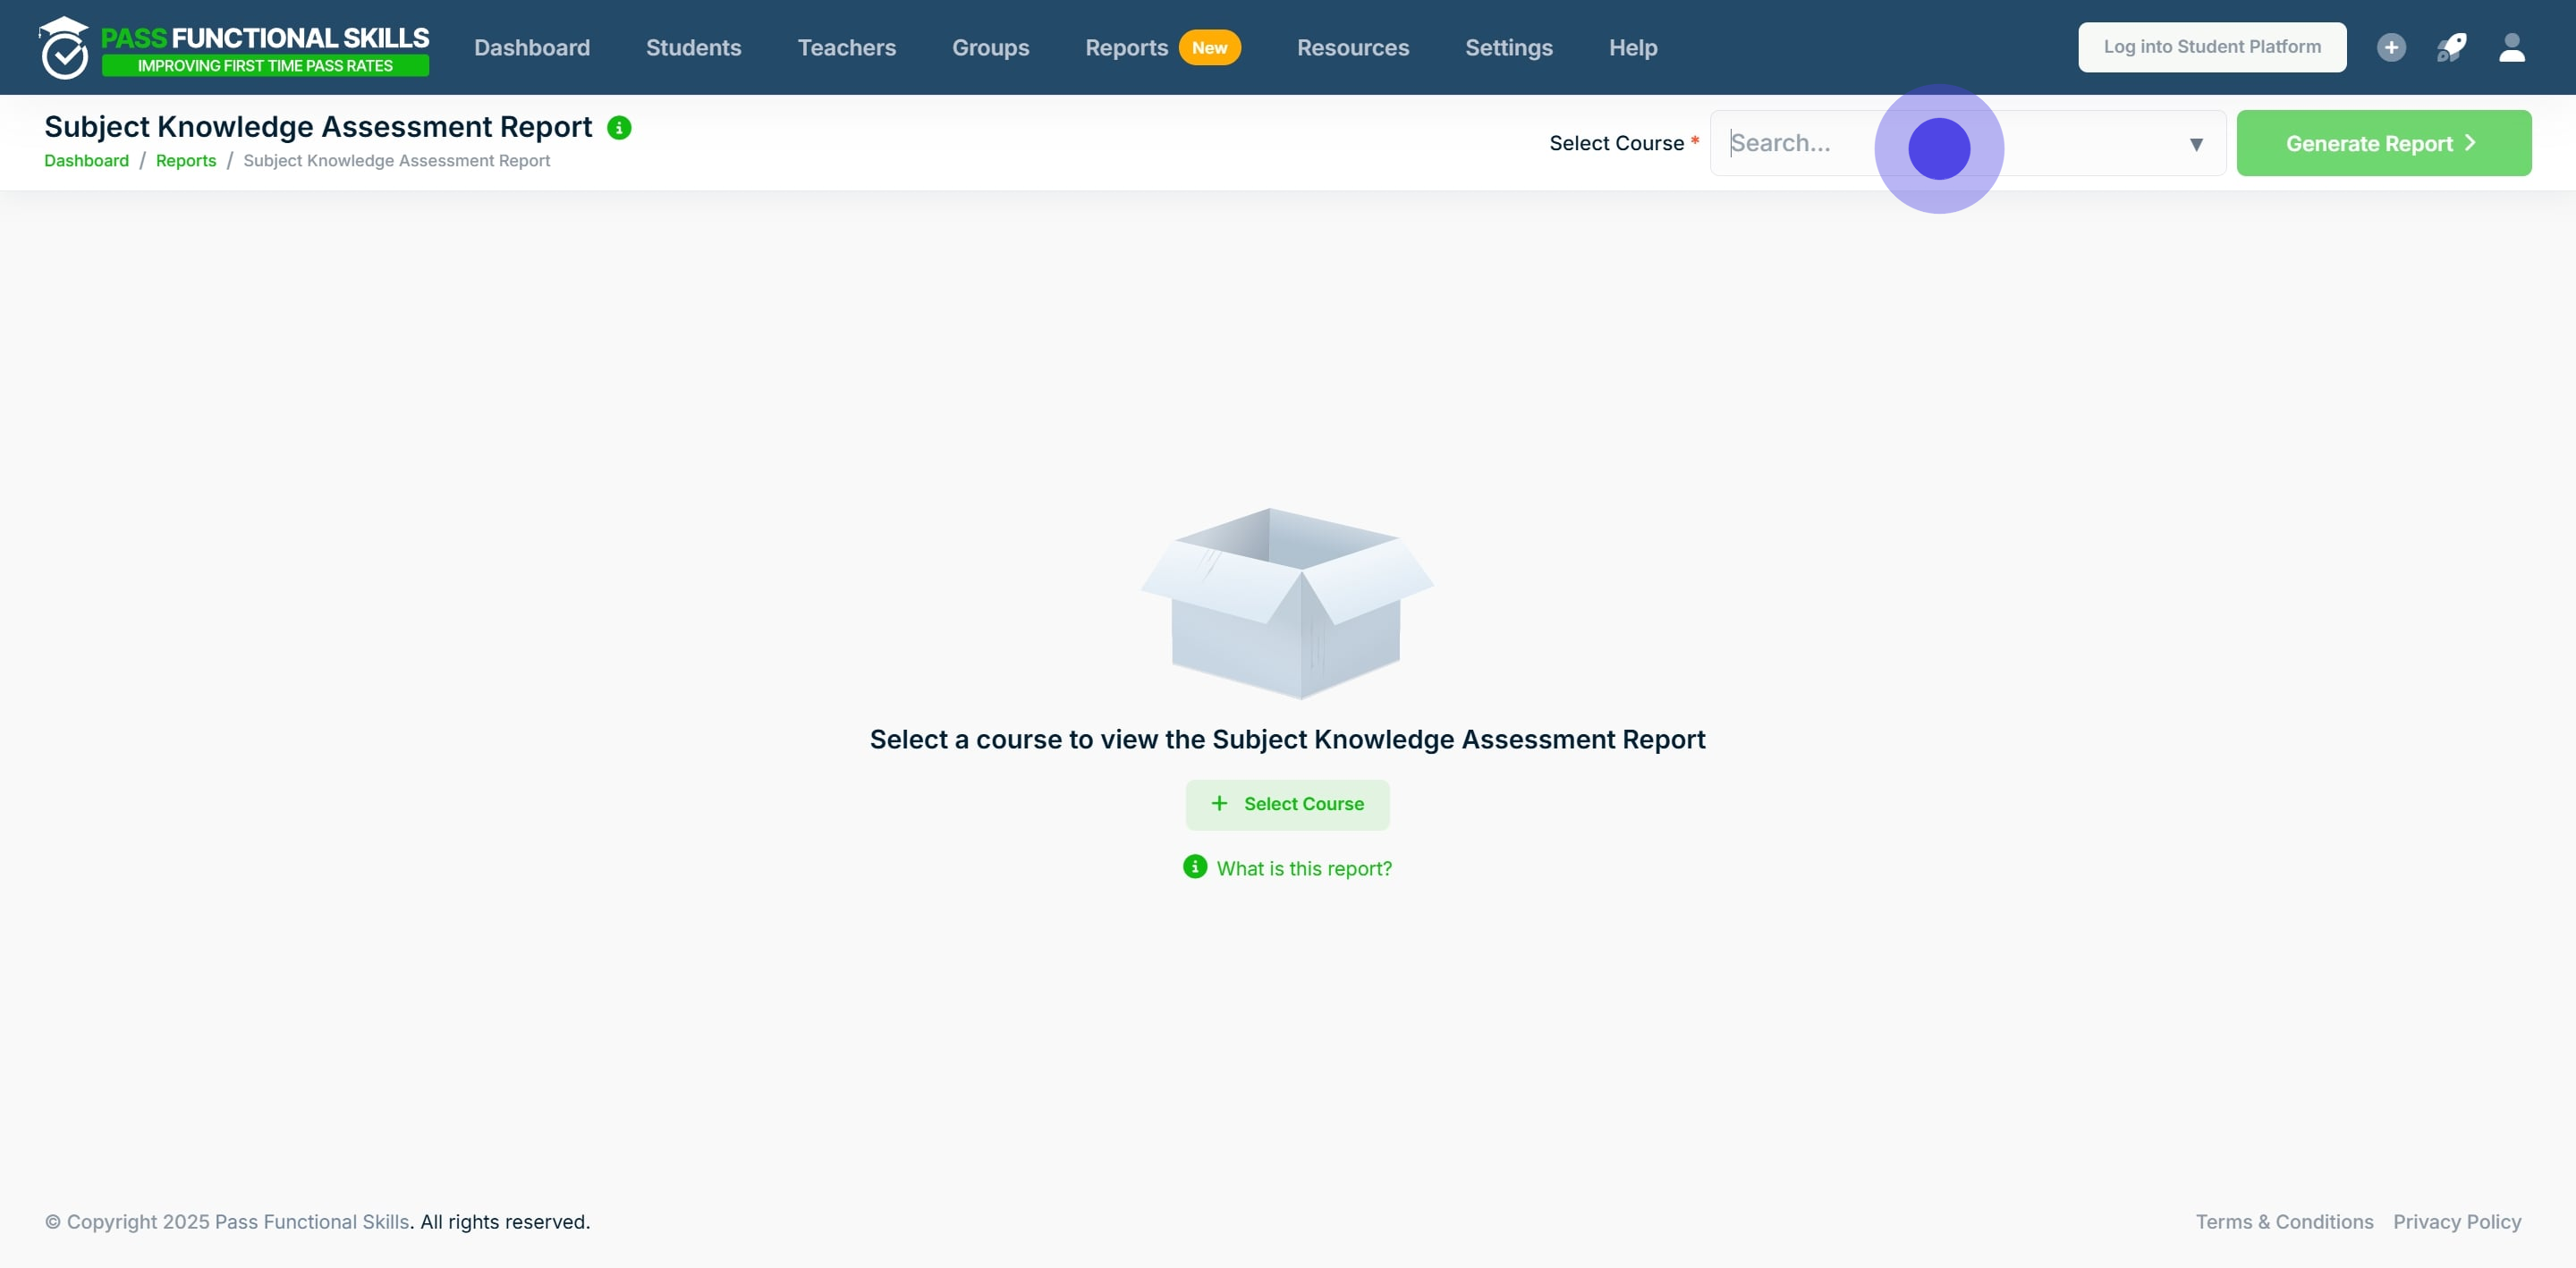Click the Pass Functional Skills logo
Image resolution: width=2576 pixels, height=1268 pixels.
coord(235,47)
